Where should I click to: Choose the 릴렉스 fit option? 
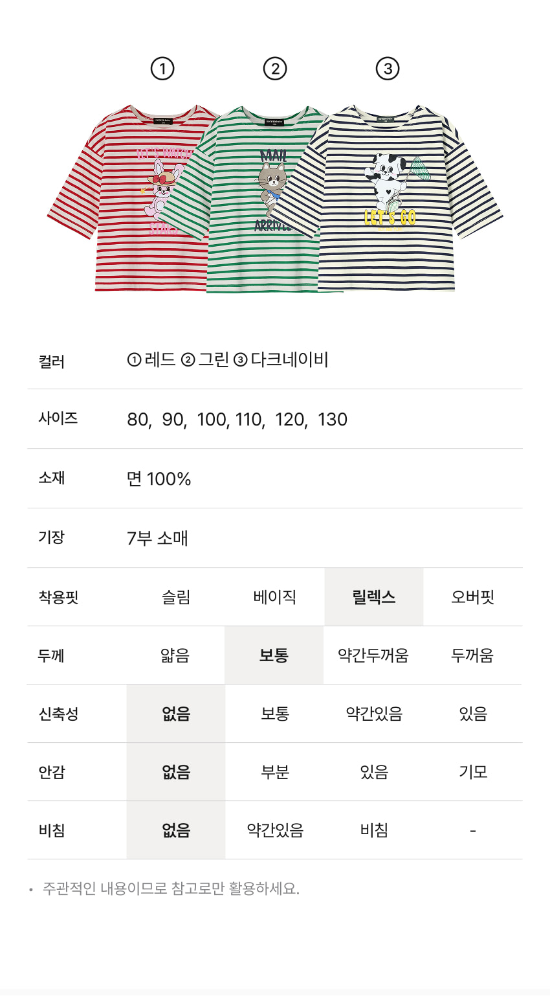374,597
